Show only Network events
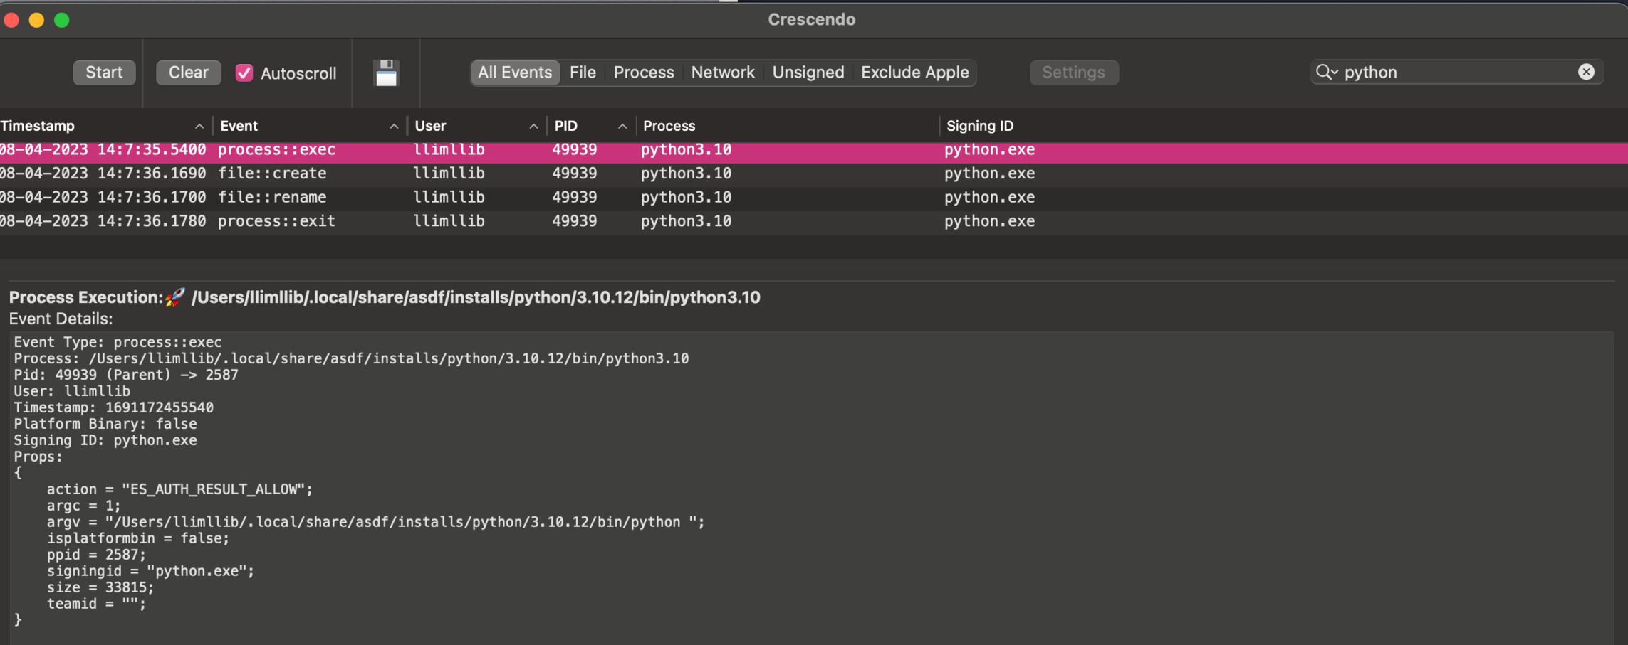Screen dimensions: 1628x645 pyautogui.click(x=722, y=73)
